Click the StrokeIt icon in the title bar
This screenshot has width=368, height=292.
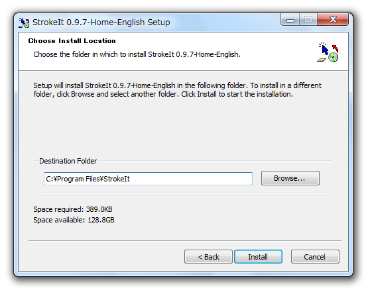(x=24, y=23)
